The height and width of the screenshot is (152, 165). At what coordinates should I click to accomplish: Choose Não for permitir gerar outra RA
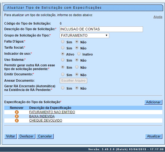coord(77,67)
